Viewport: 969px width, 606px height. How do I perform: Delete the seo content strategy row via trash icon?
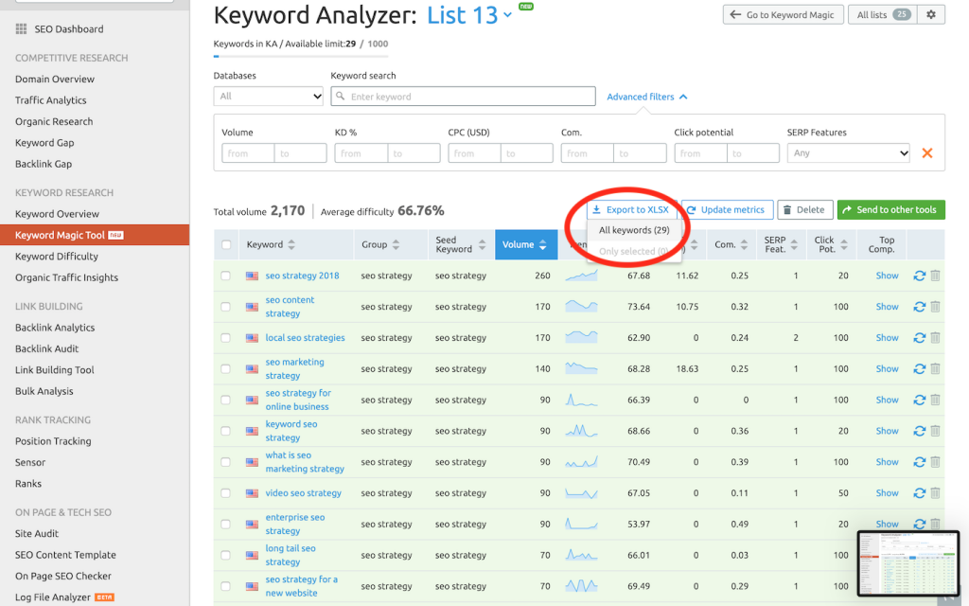[935, 307]
